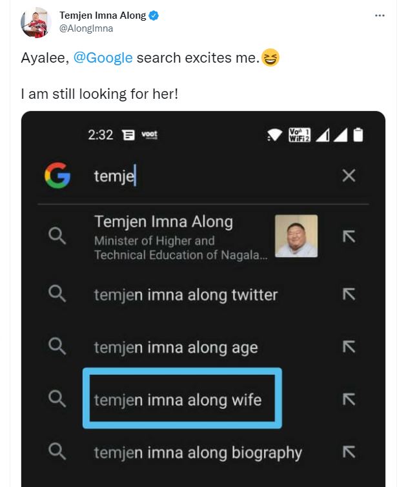The image size is (406, 487).
Task: Choose the "temjen imna along twitter" suggestion
Action: pyautogui.click(x=186, y=295)
